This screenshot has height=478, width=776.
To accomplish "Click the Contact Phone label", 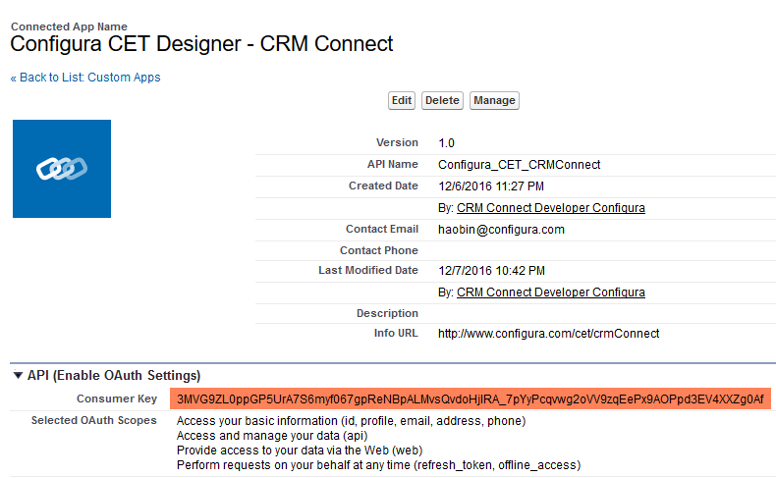I will point(379,250).
